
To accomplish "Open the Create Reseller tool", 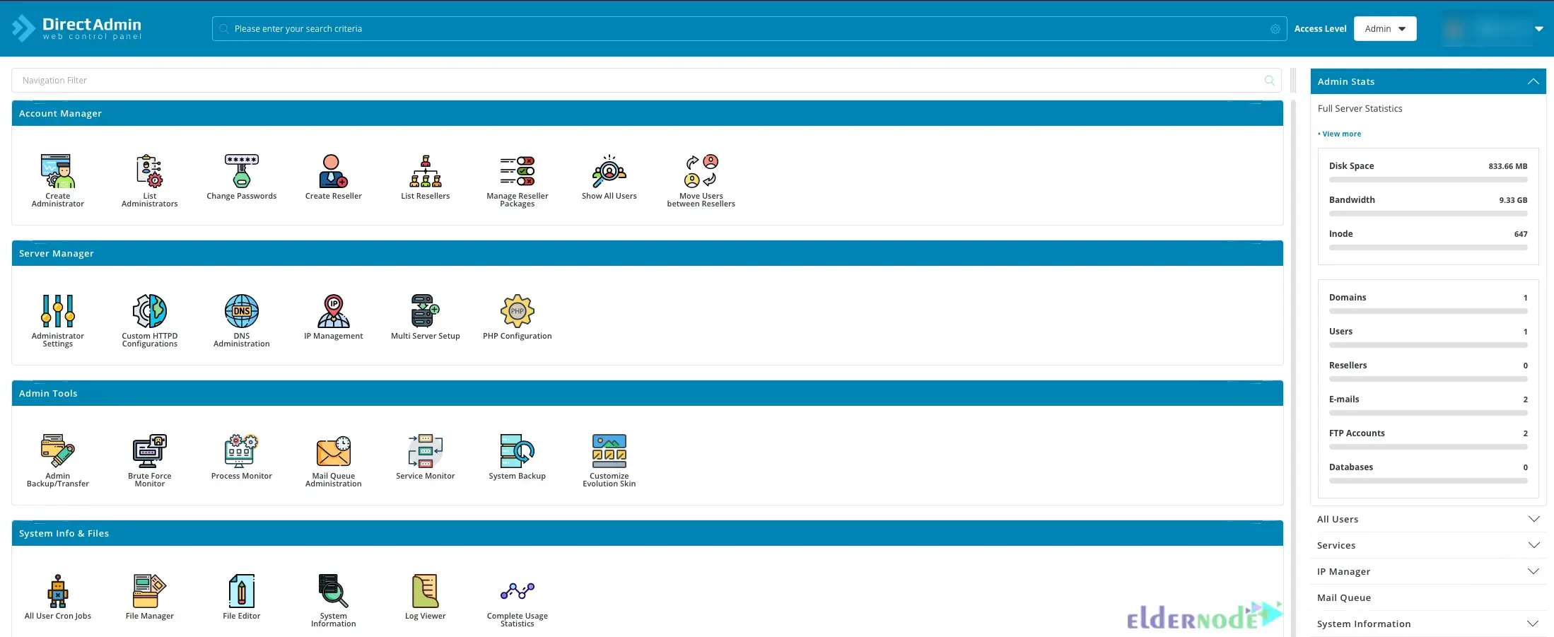I will [x=333, y=177].
